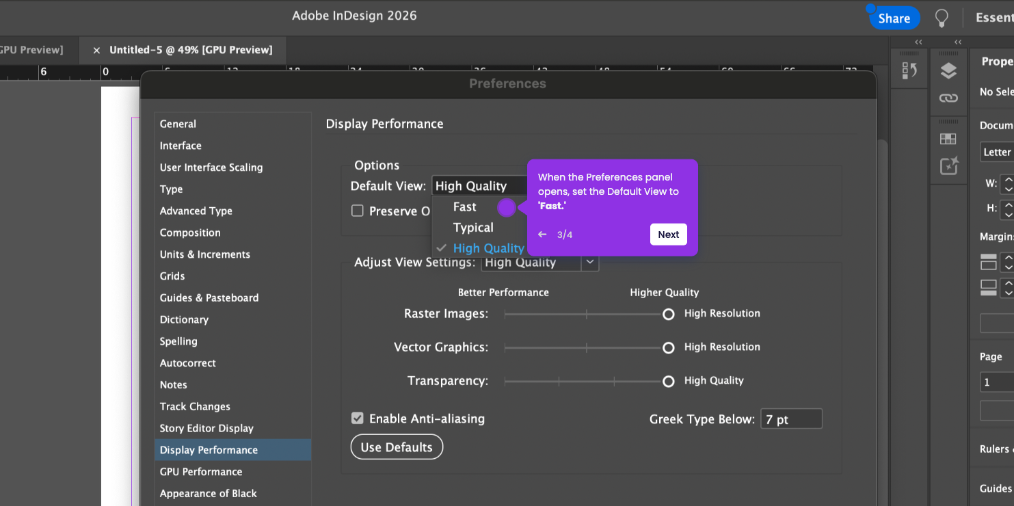This screenshot has width=1014, height=506.
Task: Open the generative image sparkle panel icon
Action: [949, 165]
